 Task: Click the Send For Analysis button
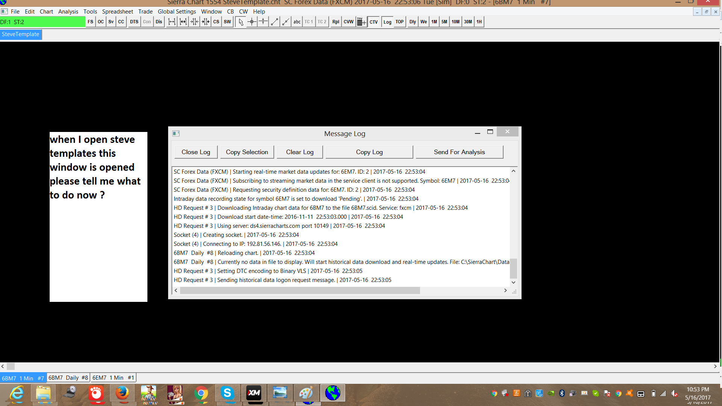459,152
